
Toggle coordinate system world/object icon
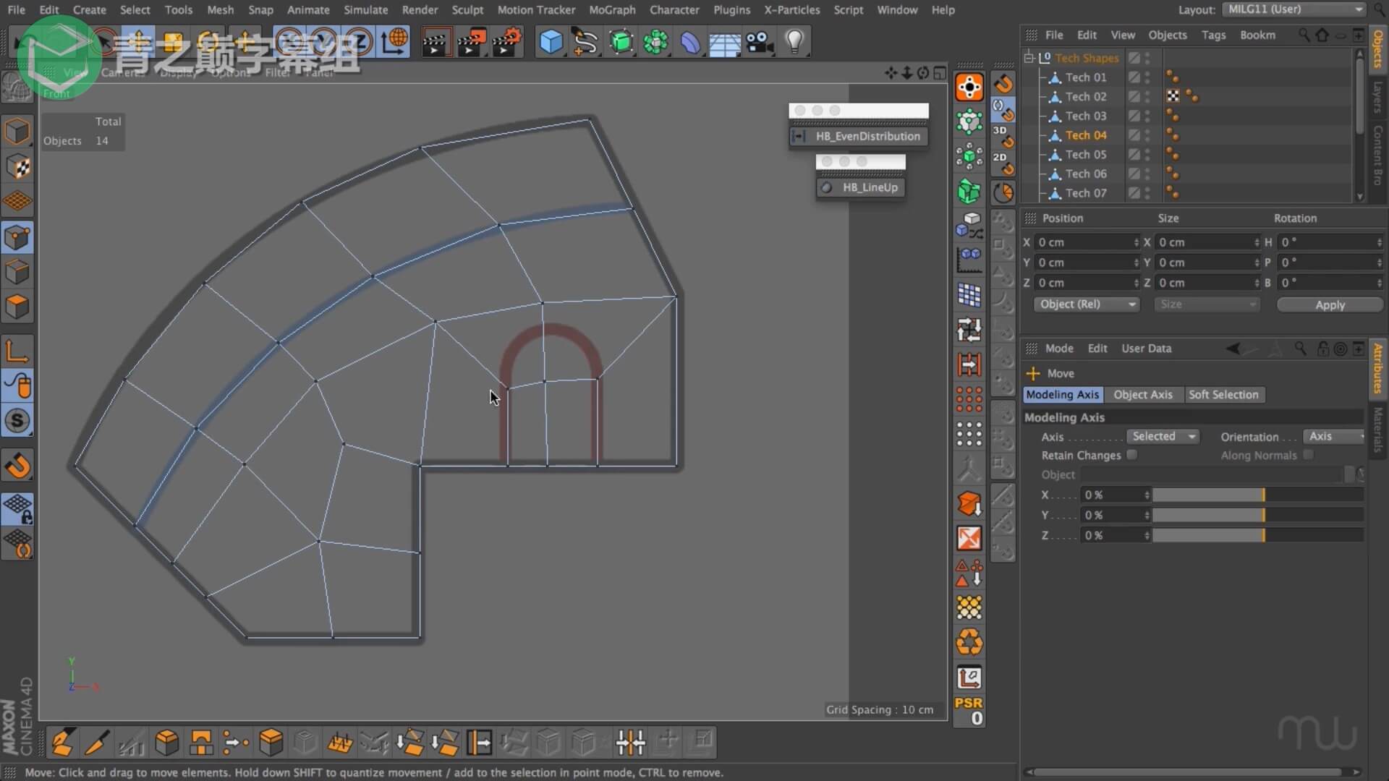(394, 41)
